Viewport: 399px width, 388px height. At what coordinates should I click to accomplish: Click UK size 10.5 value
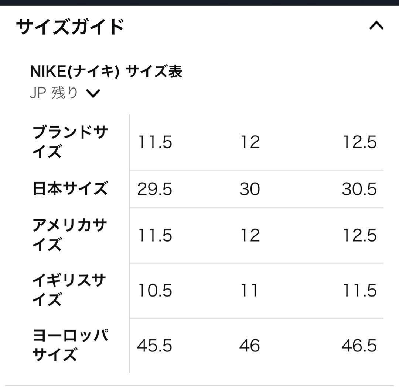[x=155, y=290]
